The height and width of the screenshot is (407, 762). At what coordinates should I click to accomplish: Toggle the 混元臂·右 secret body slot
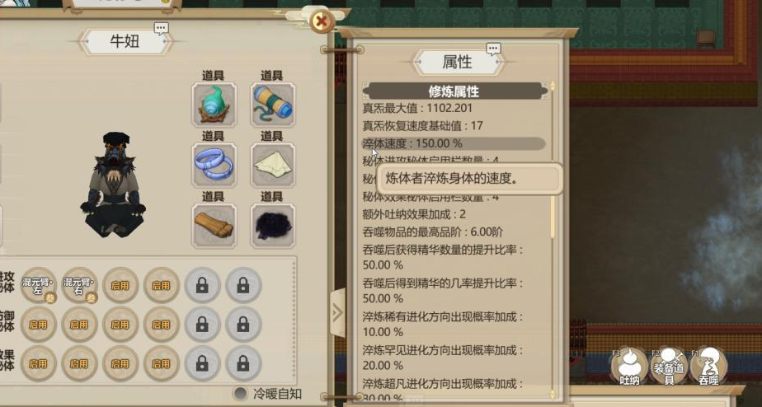(x=79, y=286)
